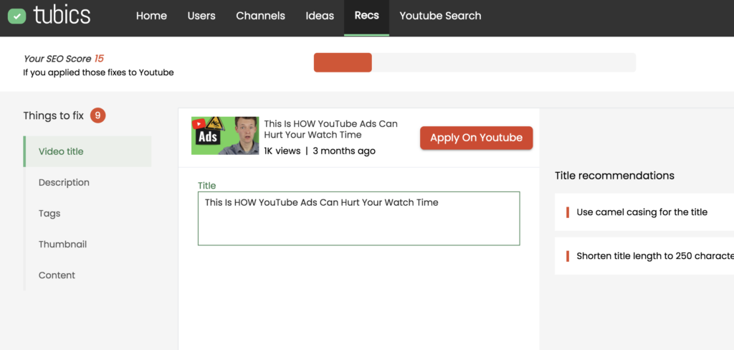Click the video title next to thumbnail
Screen dimensions: 734x350
point(330,129)
